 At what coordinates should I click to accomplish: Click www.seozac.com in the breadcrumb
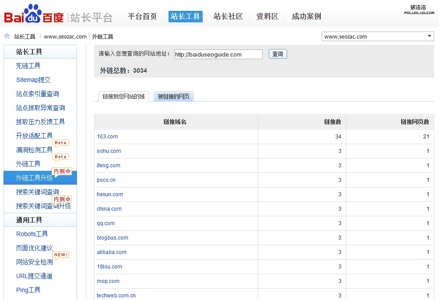(x=65, y=37)
